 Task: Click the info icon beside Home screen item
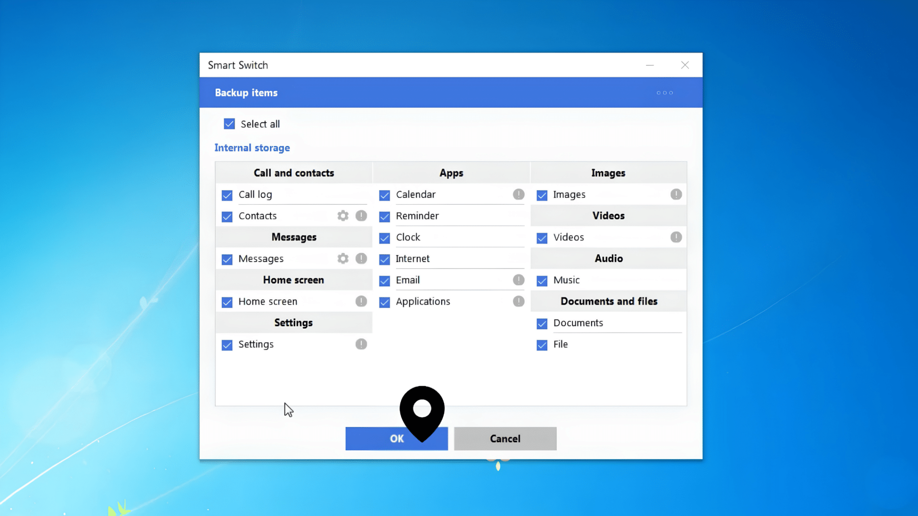(x=361, y=301)
